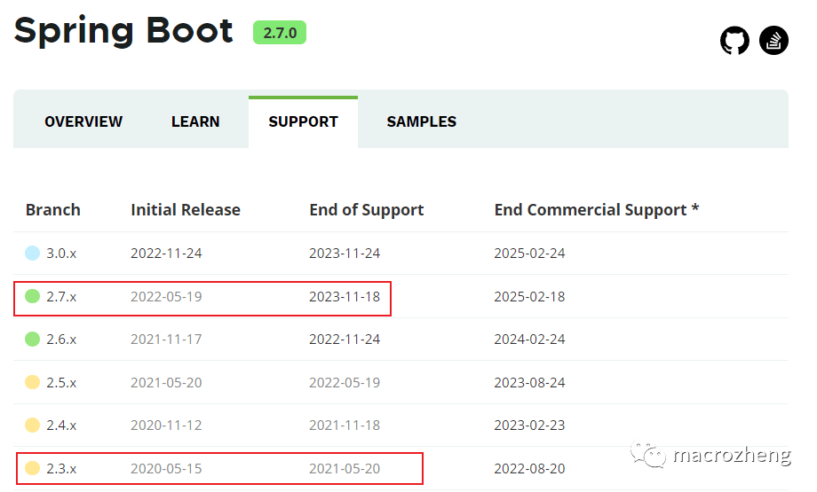Click the 2.7.0 version badge

[x=280, y=33]
